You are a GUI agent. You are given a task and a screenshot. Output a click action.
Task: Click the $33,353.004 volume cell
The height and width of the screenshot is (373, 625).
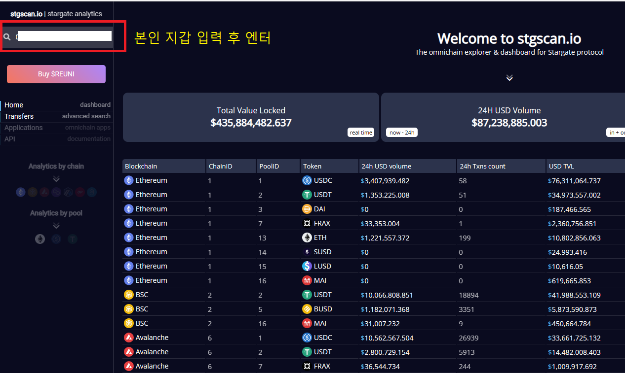pyautogui.click(x=380, y=224)
